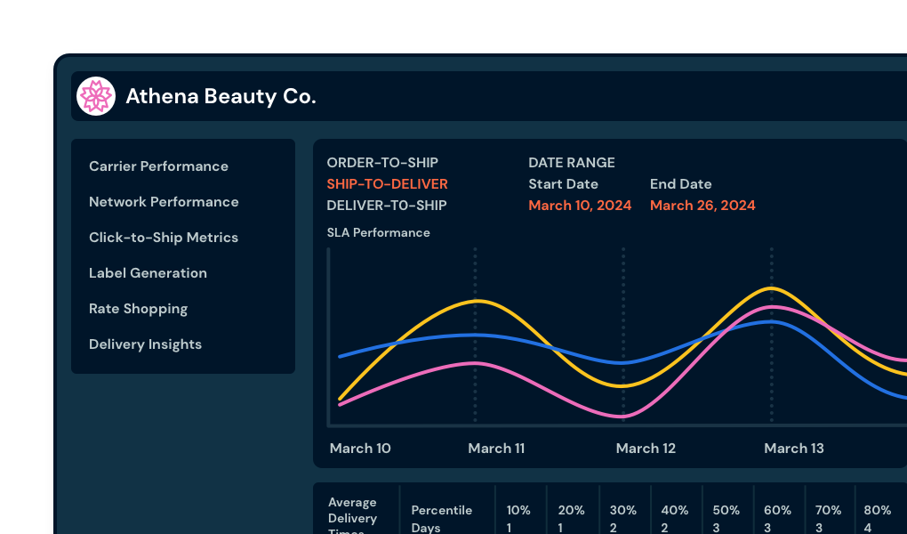Choose DELIVER-TO-SHIP metric option
Viewport: 907px width, 534px height.
387,206
